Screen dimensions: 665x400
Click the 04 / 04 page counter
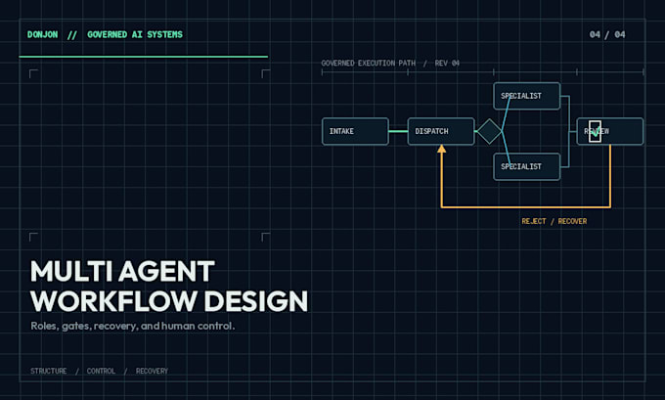(x=607, y=35)
